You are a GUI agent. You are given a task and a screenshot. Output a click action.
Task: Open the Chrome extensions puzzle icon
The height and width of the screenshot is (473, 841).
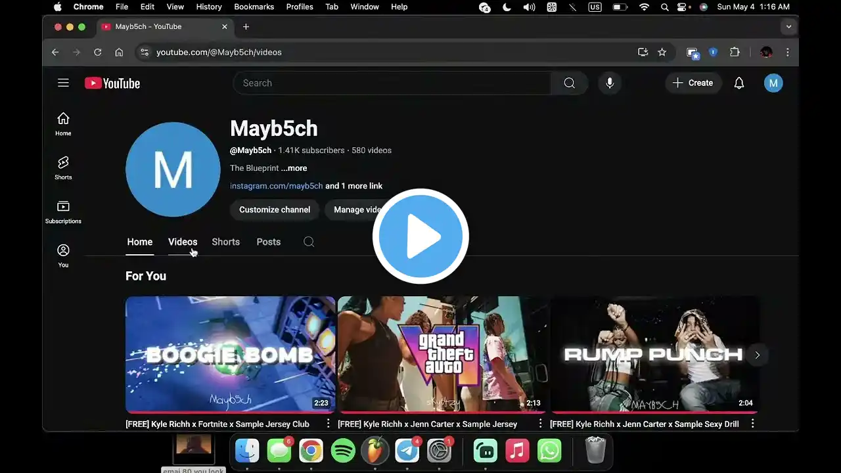(x=735, y=53)
